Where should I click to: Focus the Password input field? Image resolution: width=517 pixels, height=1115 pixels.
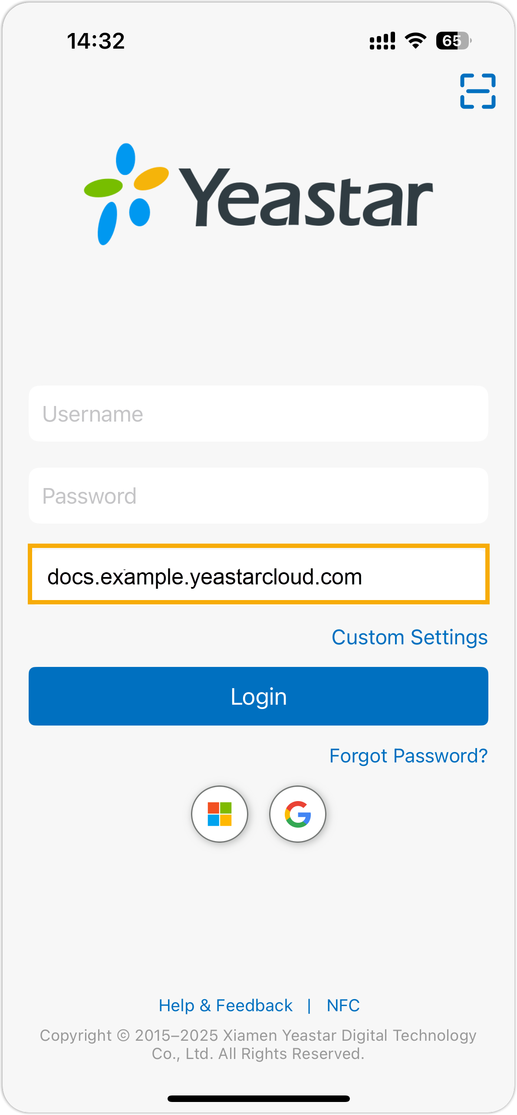(x=258, y=496)
